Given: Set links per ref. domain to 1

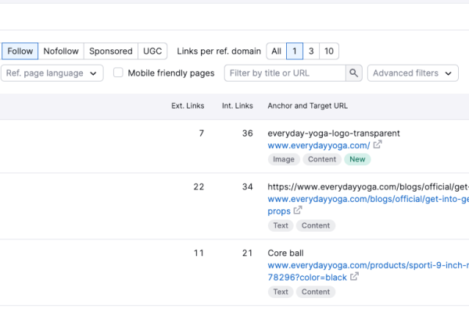Looking at the screenshot, I should [295, 51].
